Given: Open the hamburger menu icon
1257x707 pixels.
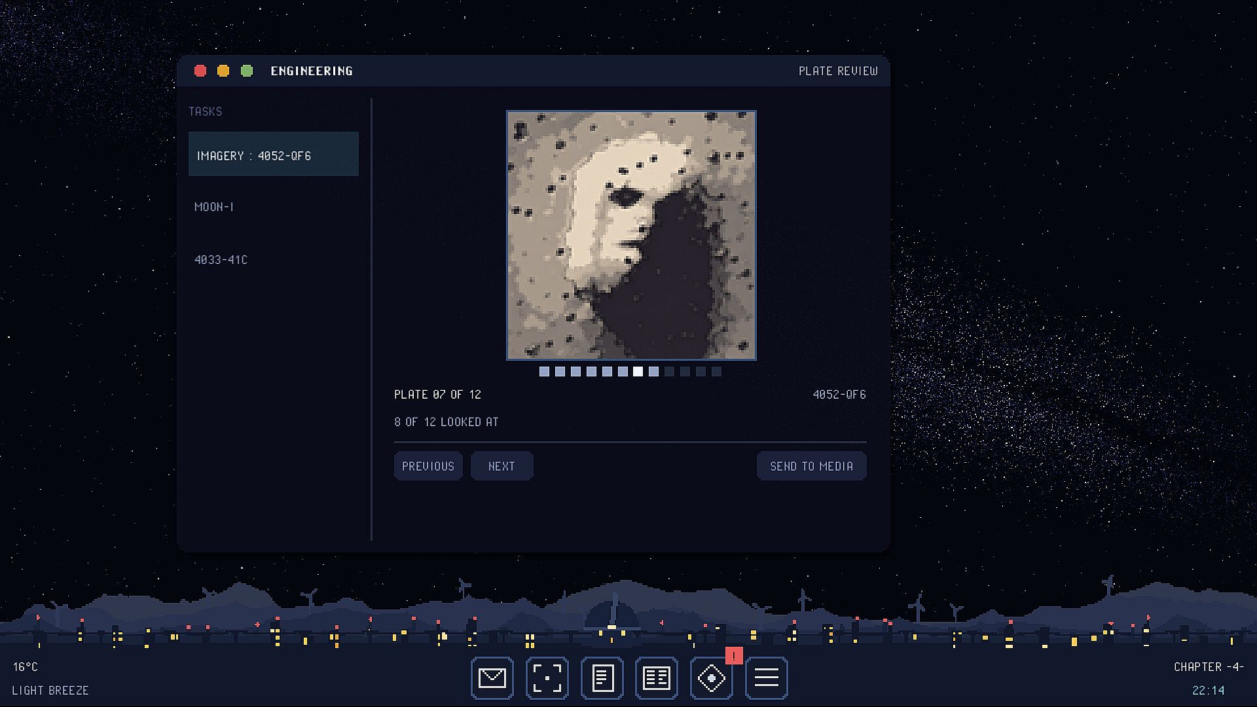Looking at the screenshot, I should click(x=766, y=678).
